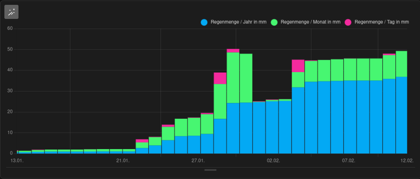Click the 30 value on the y-axis
This screenshot has width=420, height=179.
10,91
